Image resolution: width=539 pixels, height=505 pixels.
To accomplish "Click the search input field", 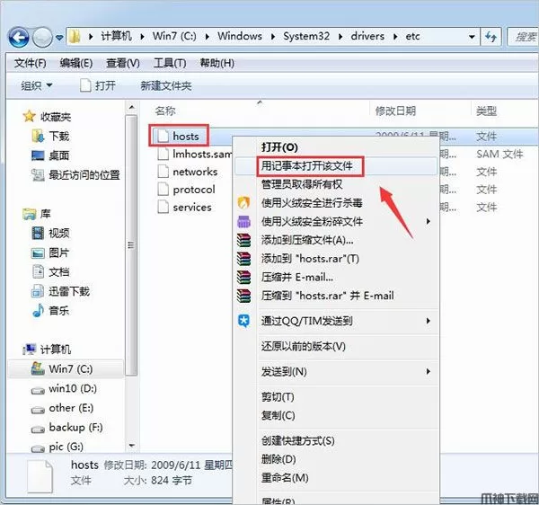I will [x=523, y=37].
